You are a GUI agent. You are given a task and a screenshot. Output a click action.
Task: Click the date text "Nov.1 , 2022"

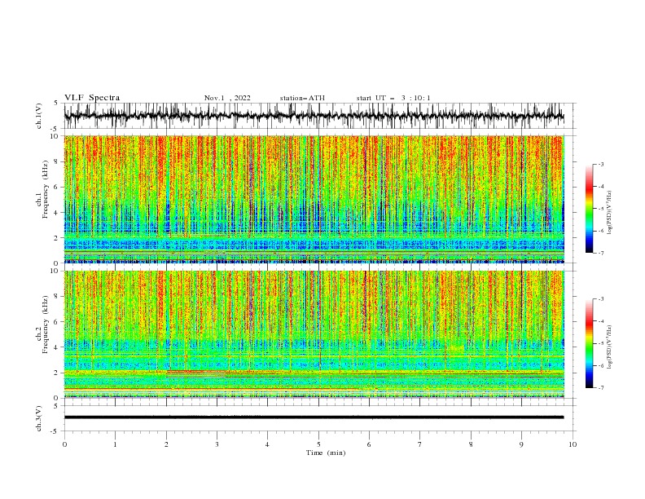coord(227,98)
